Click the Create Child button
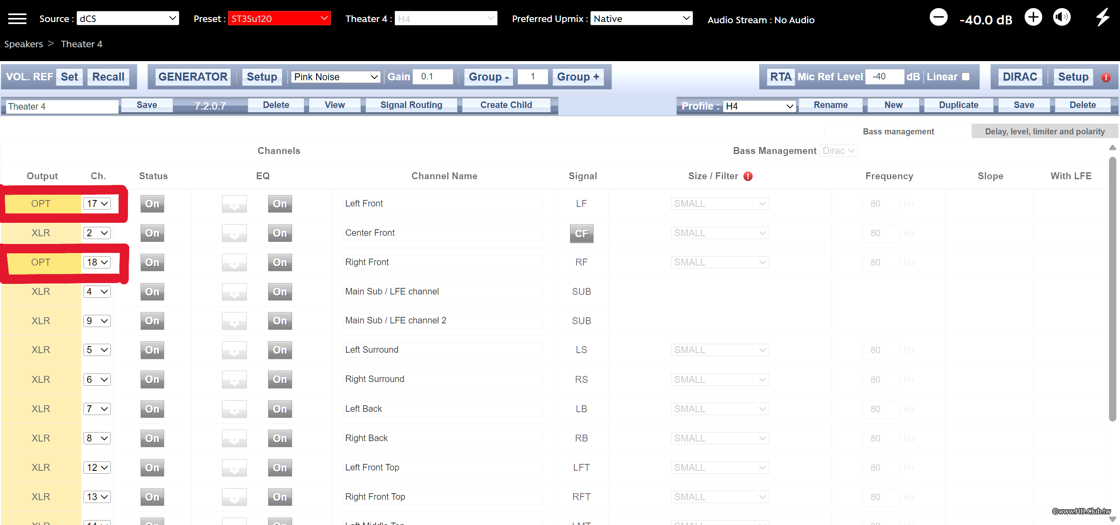The height and width of the screenshot is (525, 1120). (x=506, y=105)
